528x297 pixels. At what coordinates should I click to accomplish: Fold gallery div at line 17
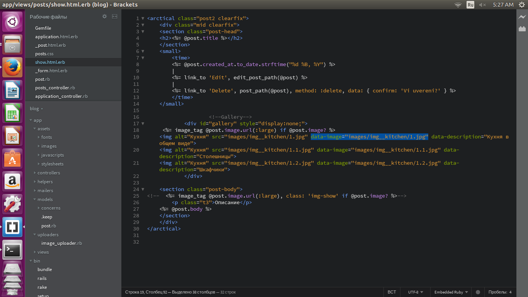click(x=143, y=124)
